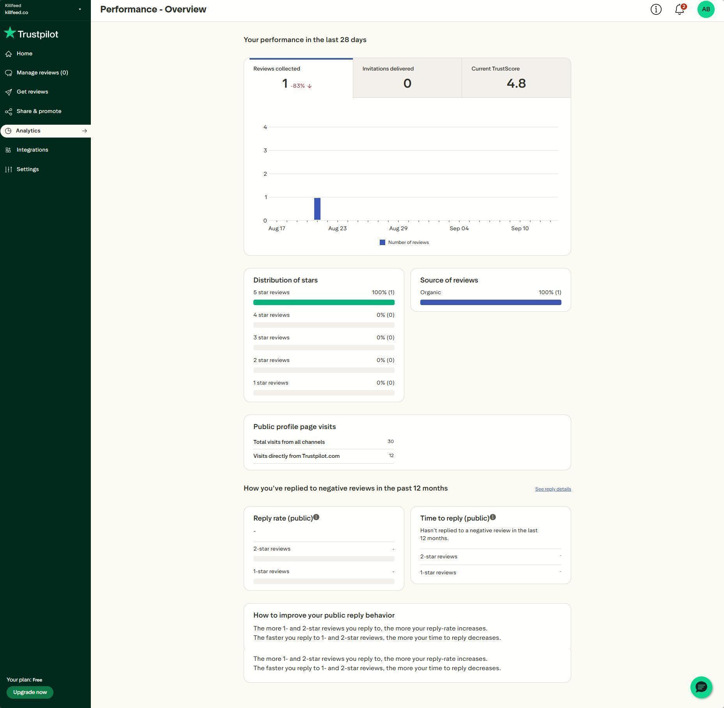
Task: Click the red down-arrow trend indicator
Action: [310, 86]
